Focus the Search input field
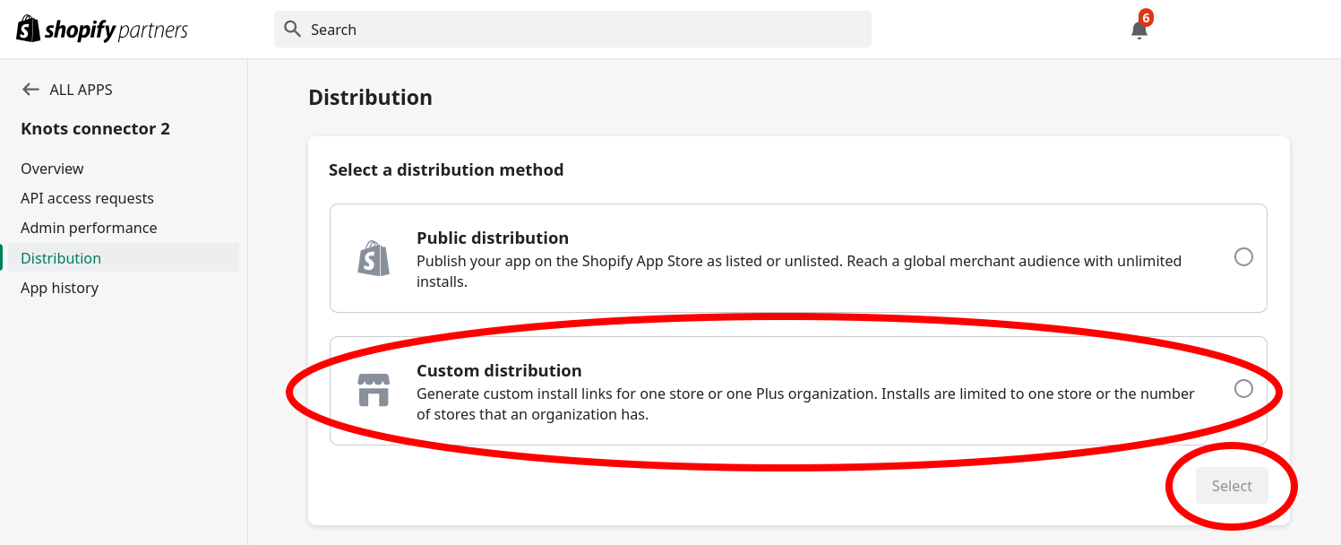Viewport: 1341px width, 545px height. click(572, 30)
